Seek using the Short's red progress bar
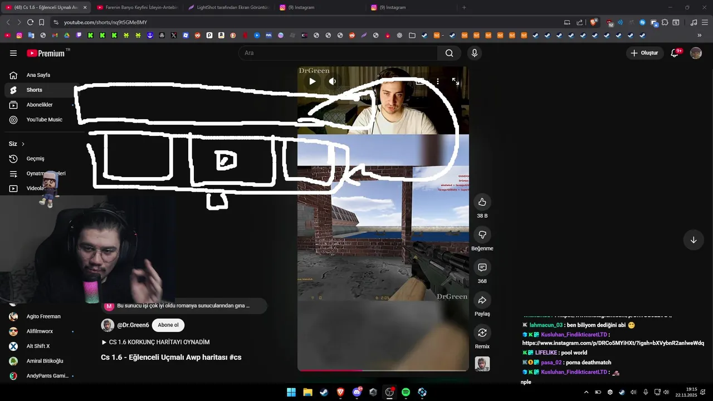Image resolution: width=713 pixels, height=401 pixels. coord(383,370)
